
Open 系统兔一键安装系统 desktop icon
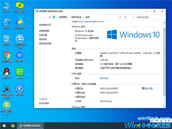click(6, 91)
